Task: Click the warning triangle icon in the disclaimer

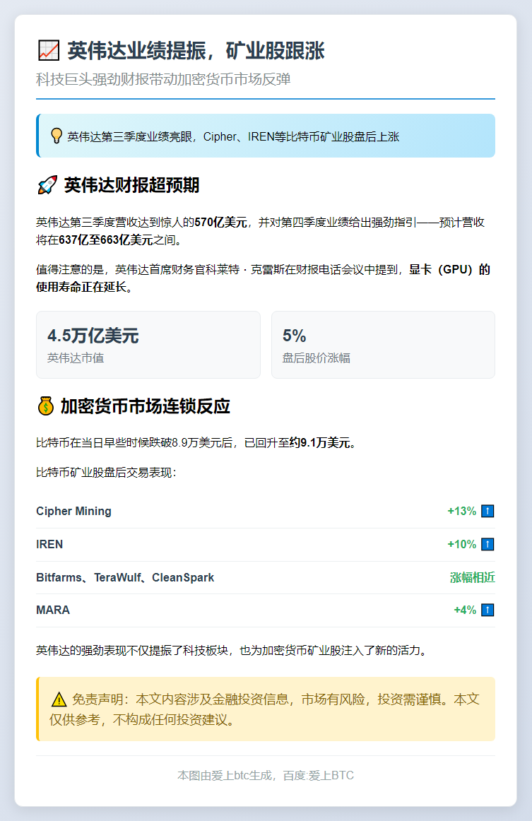Action: 59,699
